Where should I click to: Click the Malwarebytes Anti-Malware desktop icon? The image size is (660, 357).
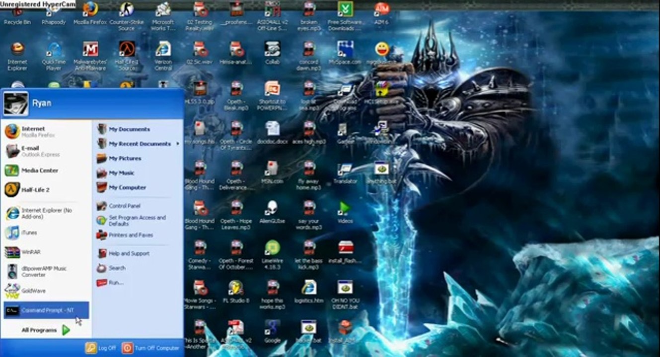click(x=90, y=57)
